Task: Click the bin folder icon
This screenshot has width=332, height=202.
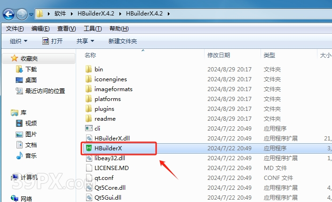Action: (89, 69)
